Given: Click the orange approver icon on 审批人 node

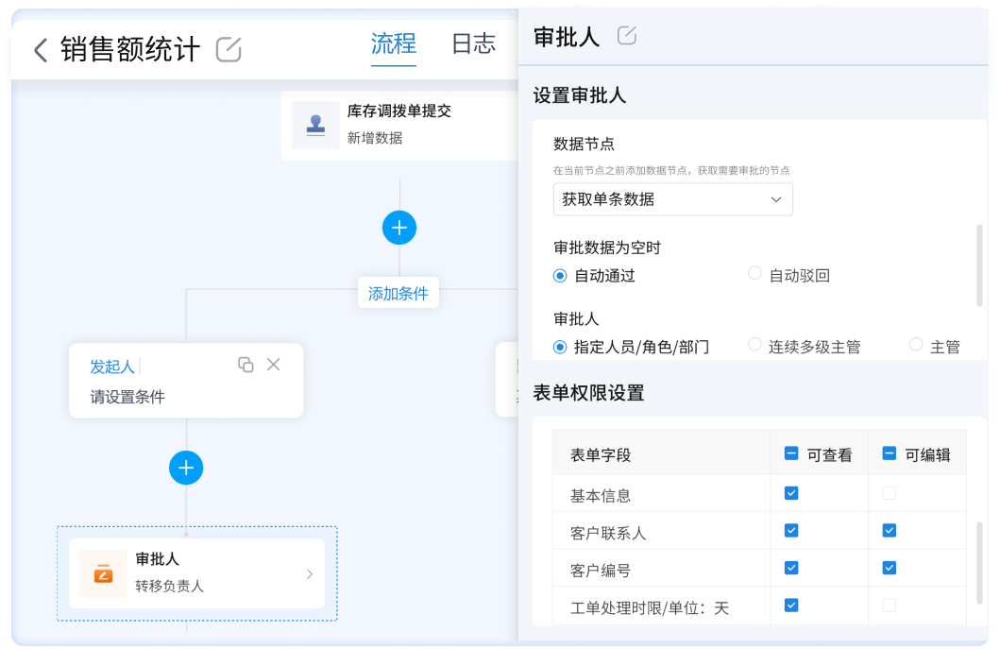Looking at the screenshot, I should click(103, 573).
